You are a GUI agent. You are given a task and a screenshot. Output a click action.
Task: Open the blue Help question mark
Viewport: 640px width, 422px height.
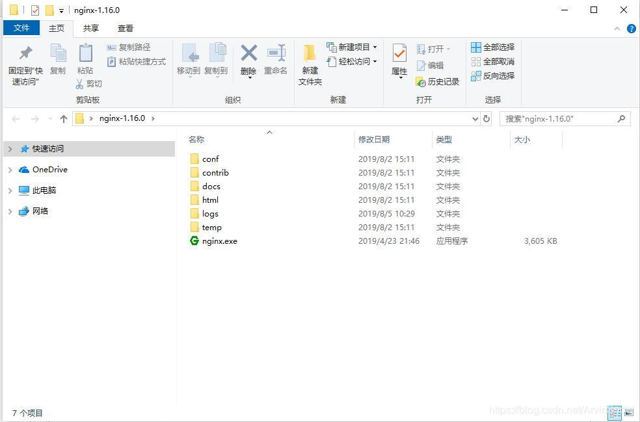tap(632, 29)
